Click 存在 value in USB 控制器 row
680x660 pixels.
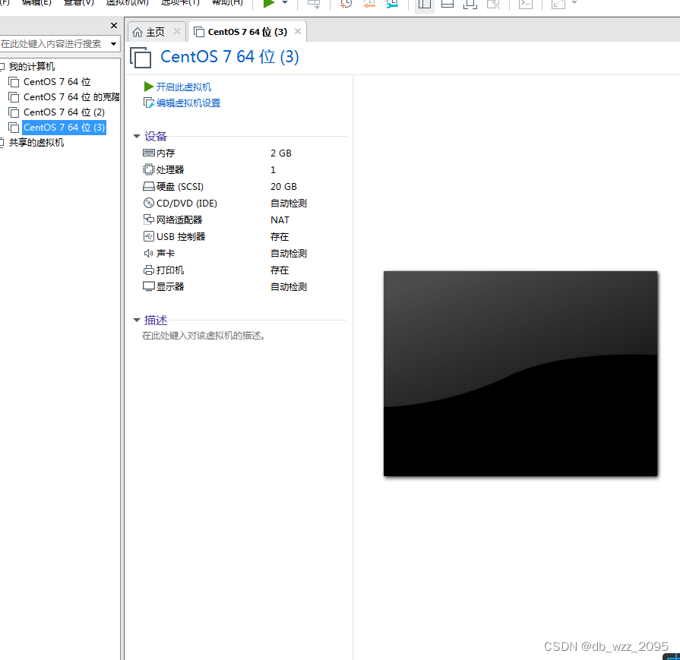[x=280, y=237]
